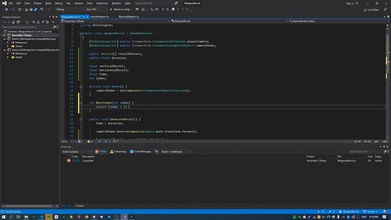Open the Build + IntelliSense dropdown
391x220 pixels.
[176, 152]
